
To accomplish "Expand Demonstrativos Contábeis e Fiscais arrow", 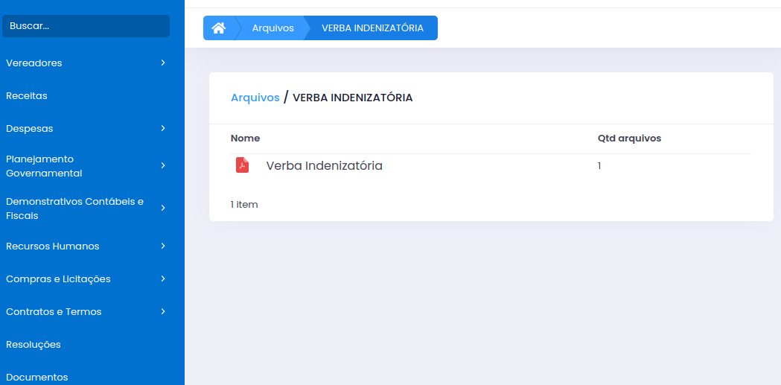I will (162, 208).
